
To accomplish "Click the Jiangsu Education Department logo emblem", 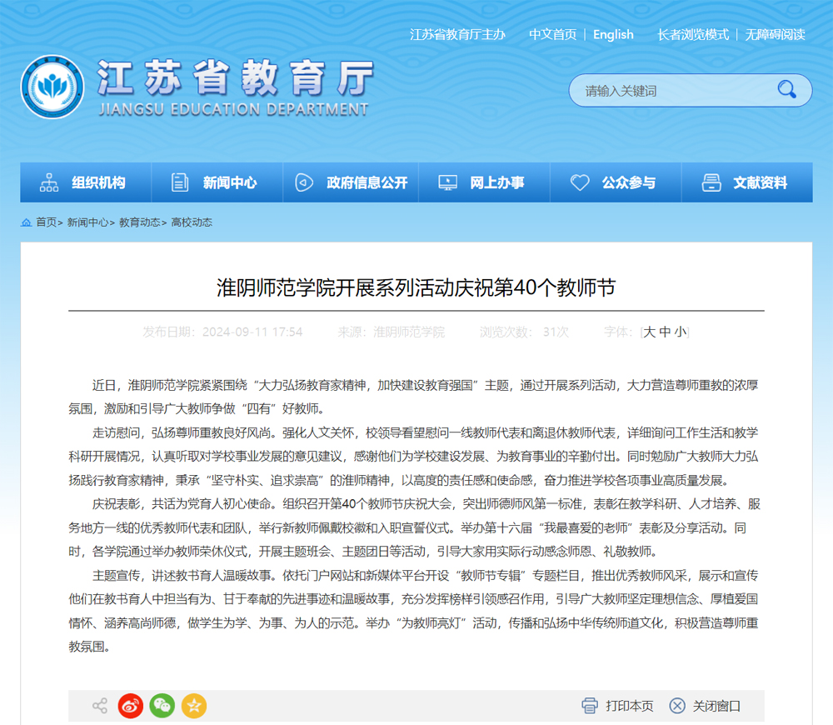I will tap(52, 87).
